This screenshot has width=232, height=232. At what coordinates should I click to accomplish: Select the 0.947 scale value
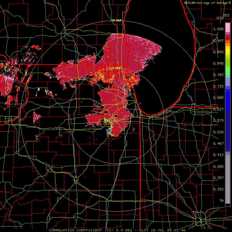218,40
